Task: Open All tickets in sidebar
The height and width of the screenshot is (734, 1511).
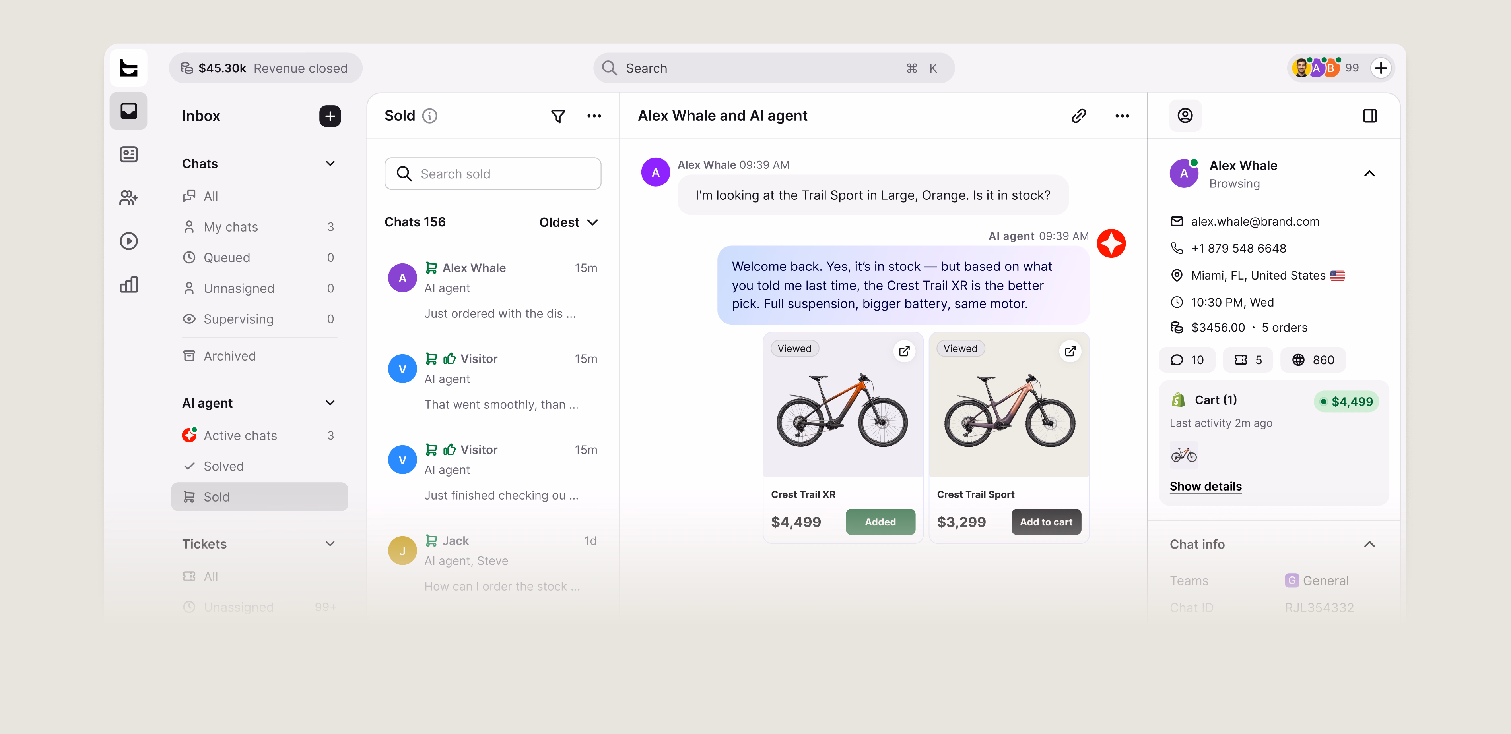Action: pyautogui.click(x=259, y=576)
